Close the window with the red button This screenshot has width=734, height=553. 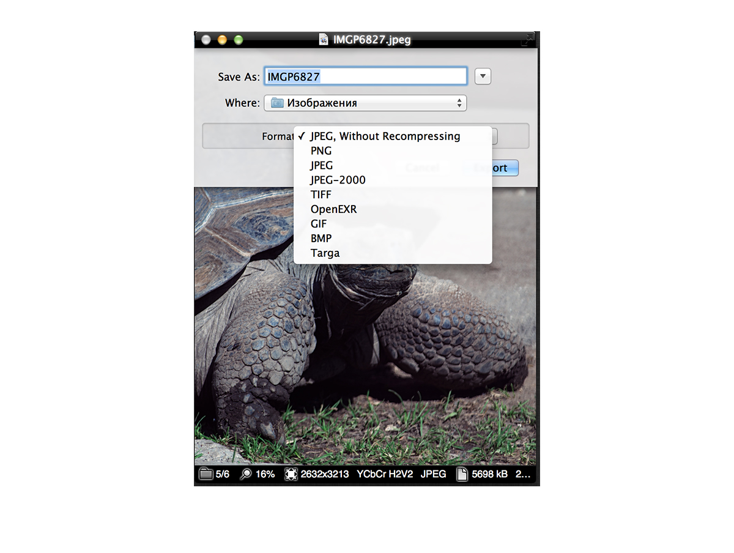tap(206, 40)
